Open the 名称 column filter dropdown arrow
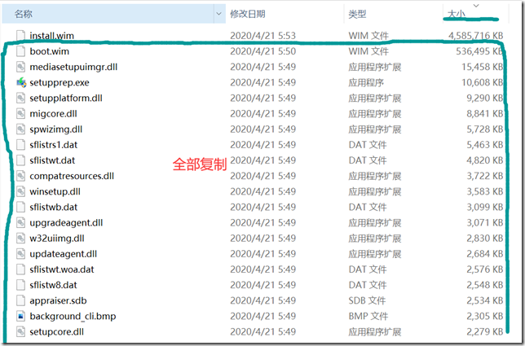The height and width of the screenshot is (346, 525). pyautogui.click(x=218, y=14)
